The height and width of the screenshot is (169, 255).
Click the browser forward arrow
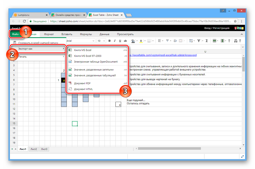(x=19, y=21)
